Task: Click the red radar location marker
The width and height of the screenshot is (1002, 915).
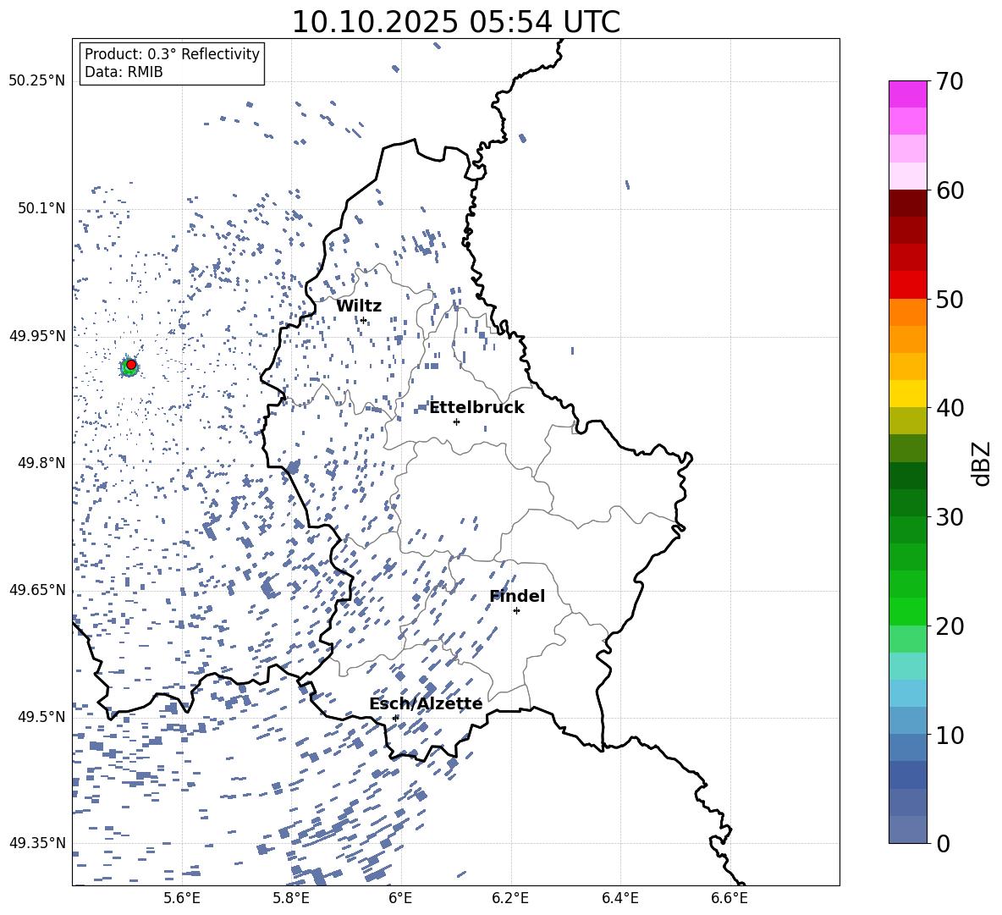Action: pyautogui.click(x=131, y=365)
